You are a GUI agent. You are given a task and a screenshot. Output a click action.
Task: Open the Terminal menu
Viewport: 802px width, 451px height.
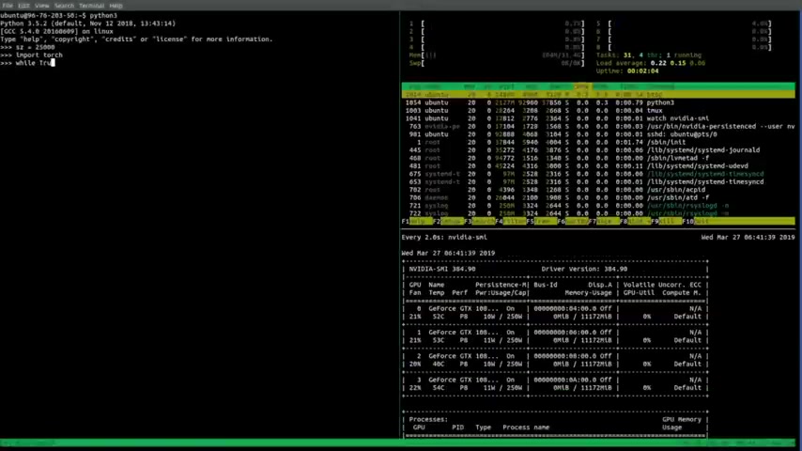(x=91, y=6)
